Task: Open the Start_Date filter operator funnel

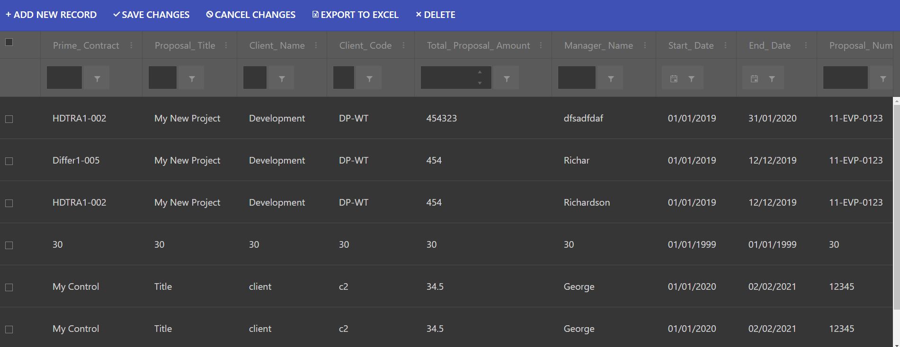Action: [x=691, y=79]
